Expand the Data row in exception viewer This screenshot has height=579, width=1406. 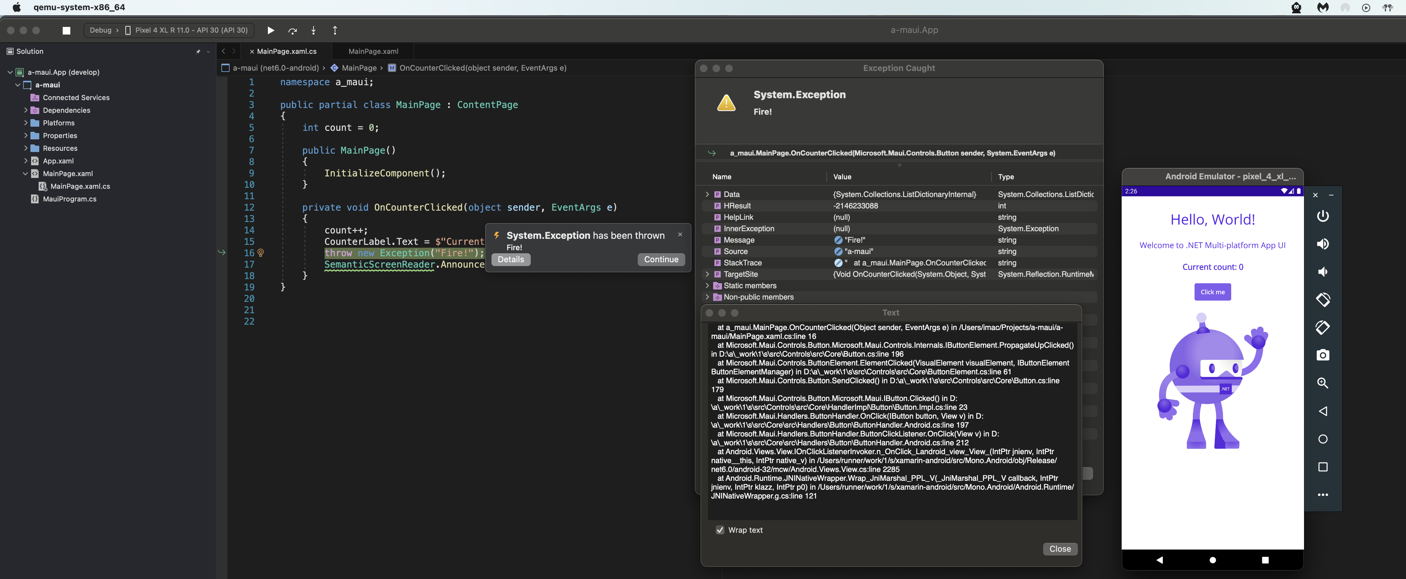coord(708,194)
